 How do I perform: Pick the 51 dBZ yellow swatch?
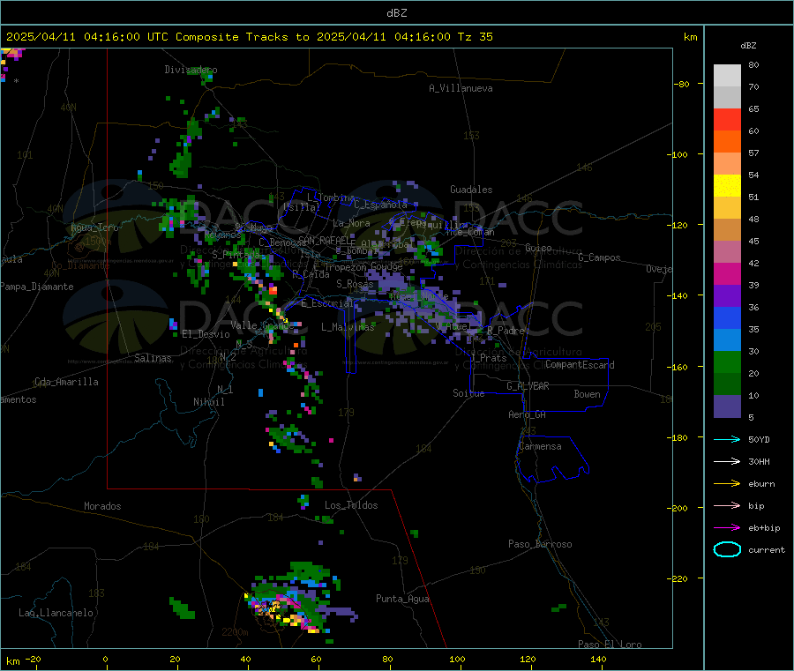pyautogui.click(x=727, y=186)
